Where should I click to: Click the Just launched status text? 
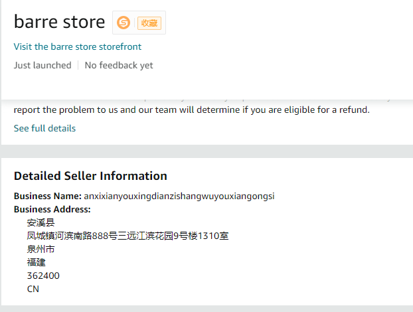[42, 65]
